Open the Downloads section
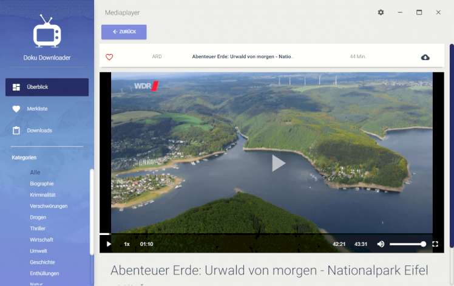 (39, 131)
